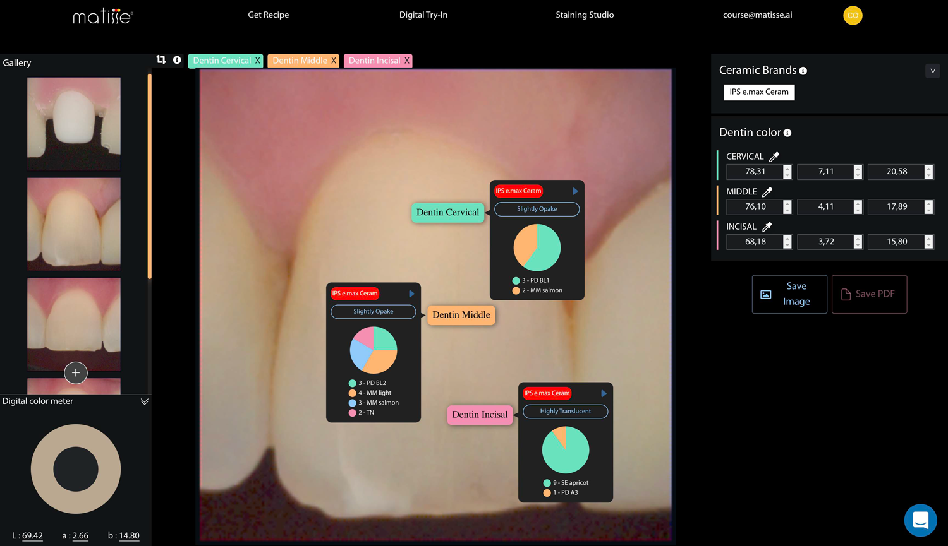Screen dimensions: 948x546
Task: Click the digital color meter ring
Action: pos(76,469)
